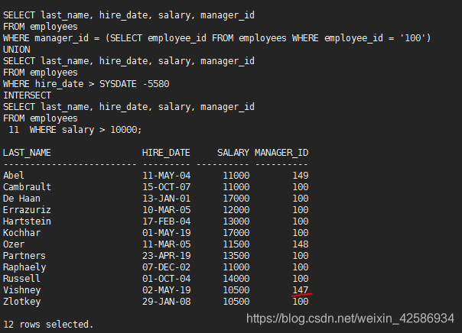The image size is (462, 333).
Task: Click salary 12000 in Errazuriz row
Action: (236, 210)
